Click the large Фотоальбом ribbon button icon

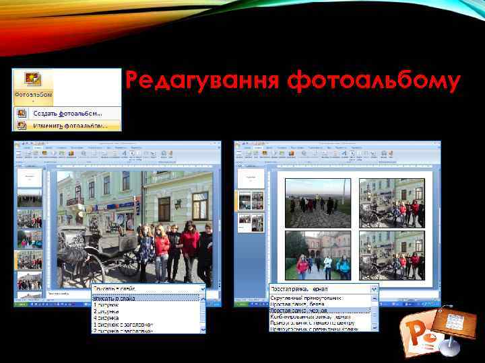tap(33, 79)
